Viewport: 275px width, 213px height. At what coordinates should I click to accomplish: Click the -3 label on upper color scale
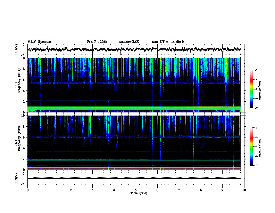(x=256, y=70)
